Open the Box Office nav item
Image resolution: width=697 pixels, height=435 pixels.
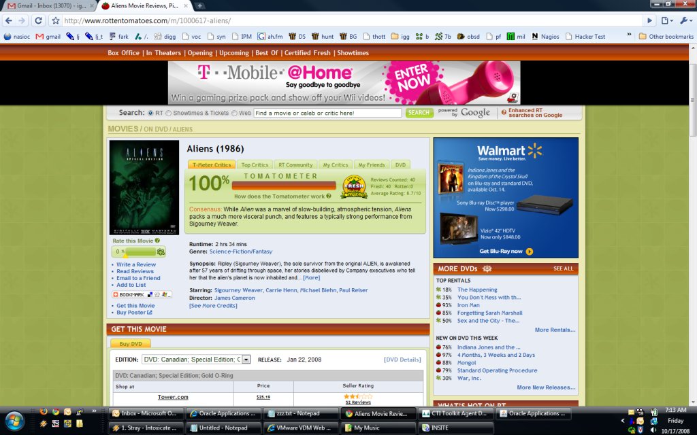click(124, 53)
